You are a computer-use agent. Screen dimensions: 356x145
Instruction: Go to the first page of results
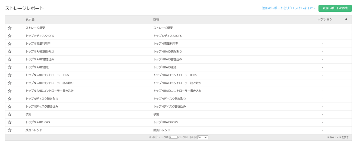150,137
